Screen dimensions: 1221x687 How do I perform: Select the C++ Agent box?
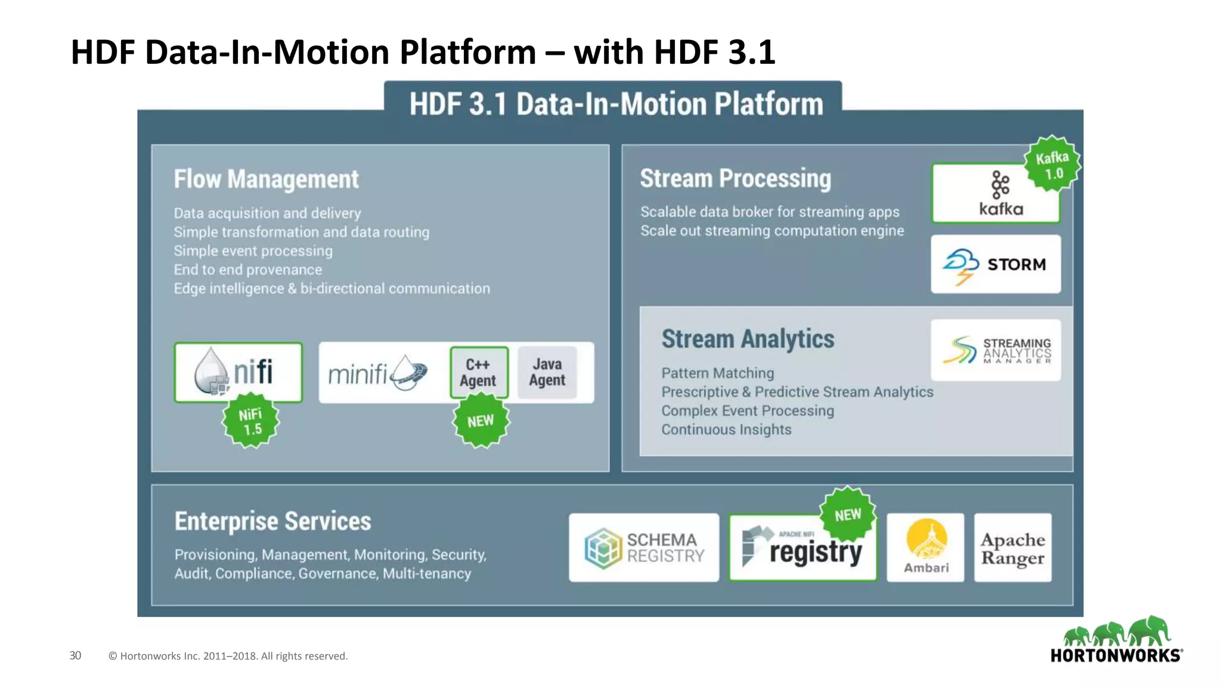(x=479, y=373)
